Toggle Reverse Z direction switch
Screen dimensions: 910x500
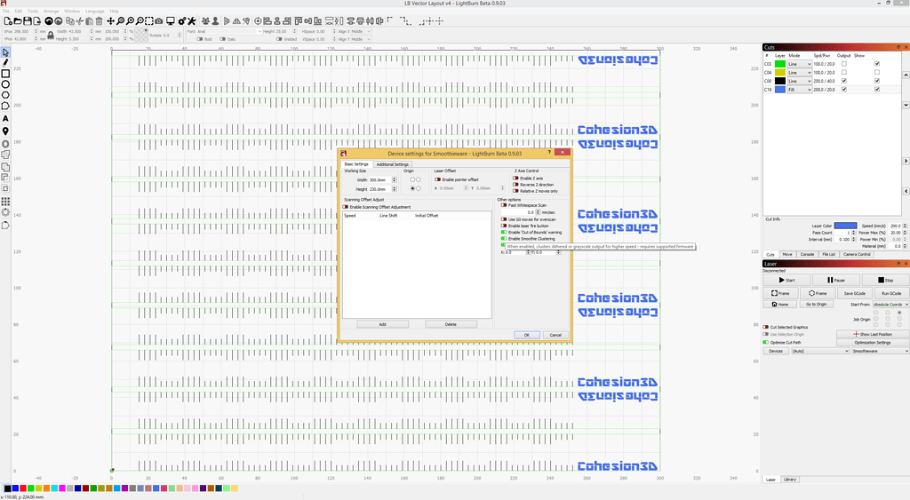click(x=516, y=185)
